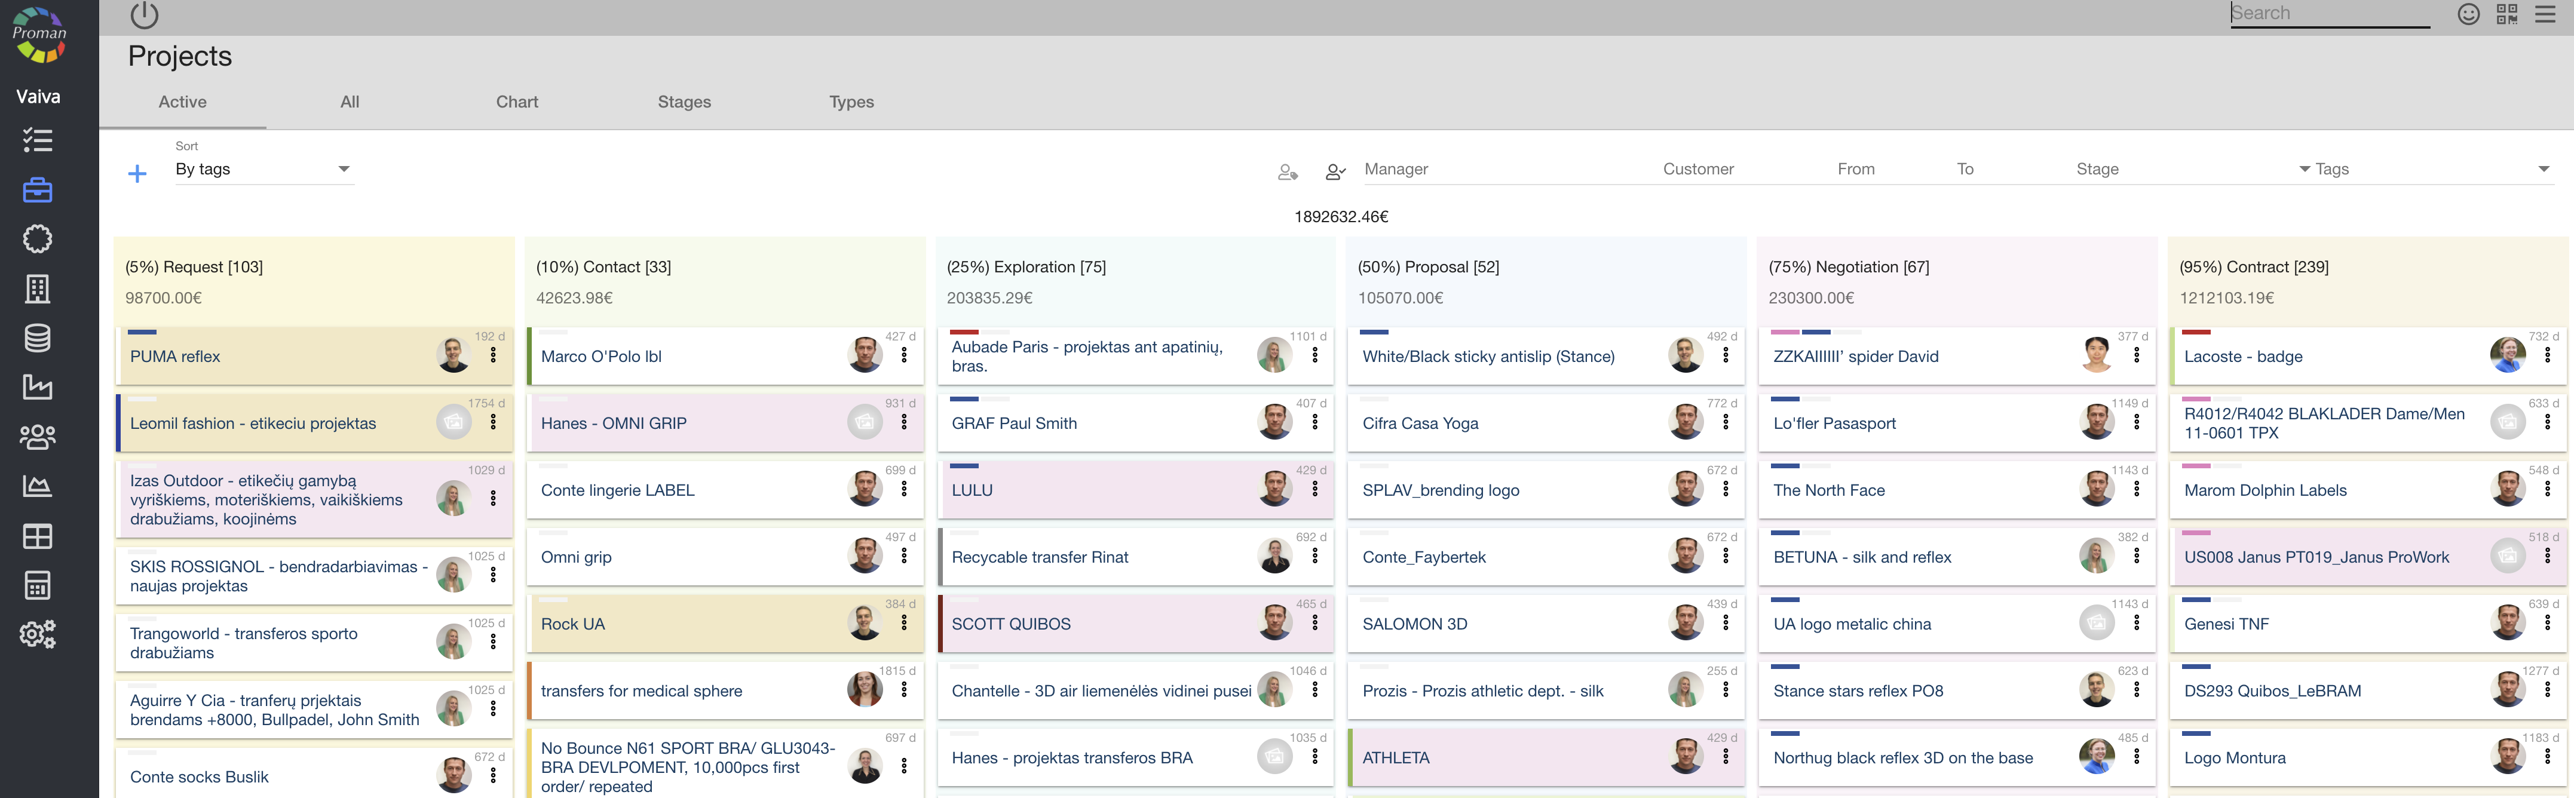Expand the Tags filter dropdown
The height and width of the screenshot is (798, 2574).
[x=2542, y=169]
